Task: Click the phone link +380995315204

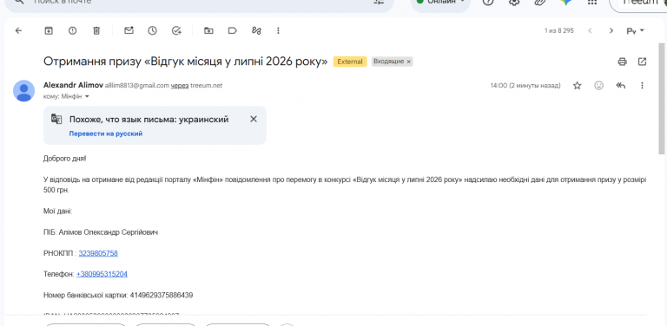Action: click(x=102, y=274)
